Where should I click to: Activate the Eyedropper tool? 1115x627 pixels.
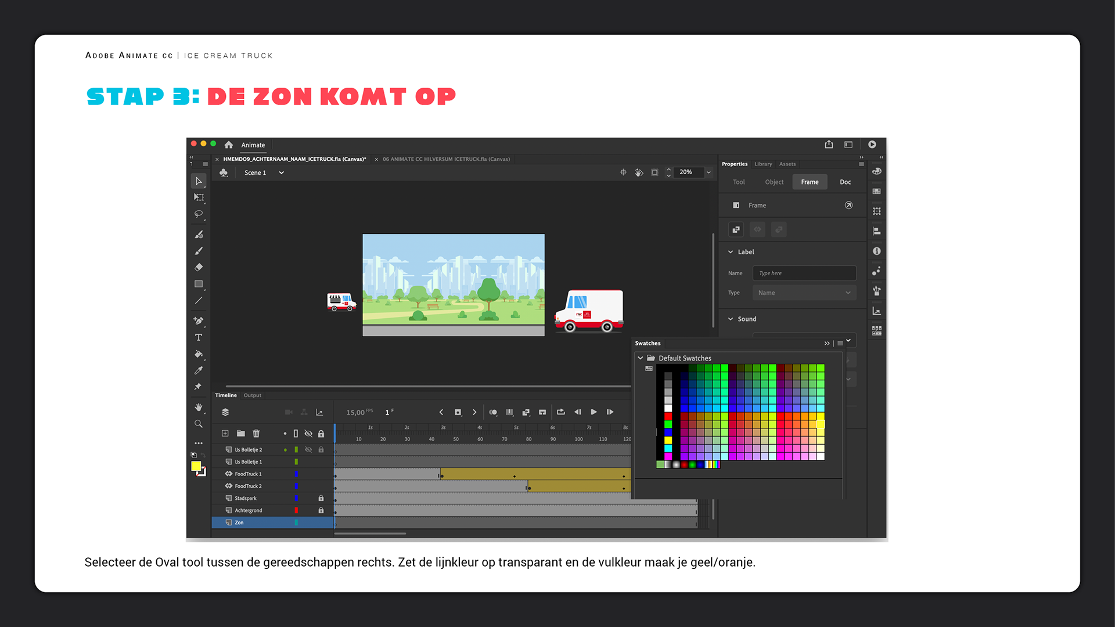click(199, 370)
